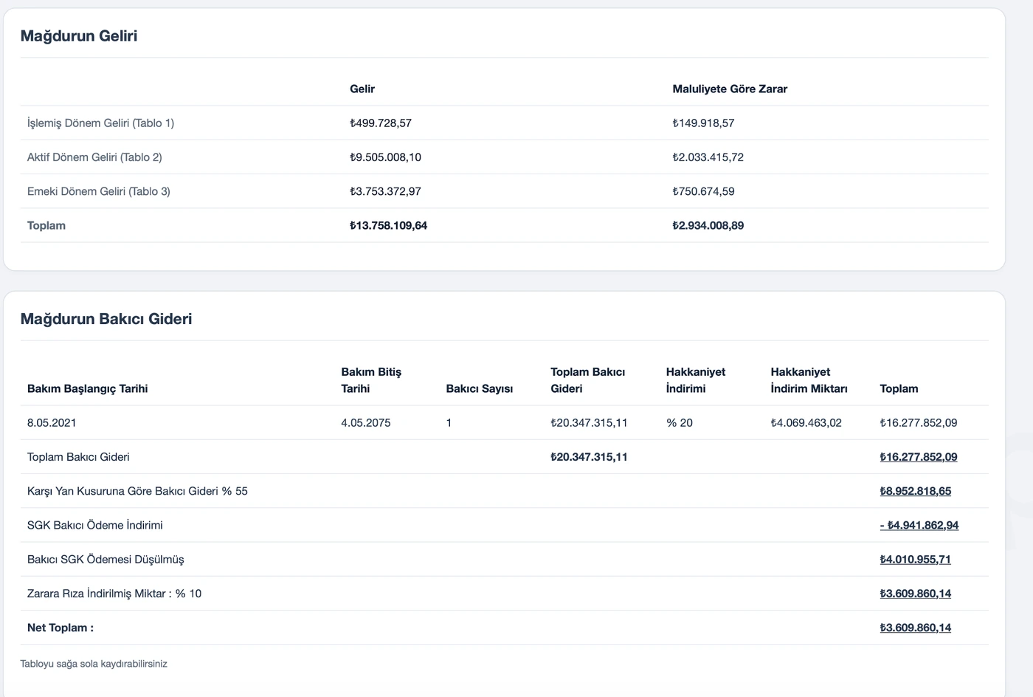Click the "Mağdurun Geliri" section heading
1033x697 pixels.
coord(79,36)
